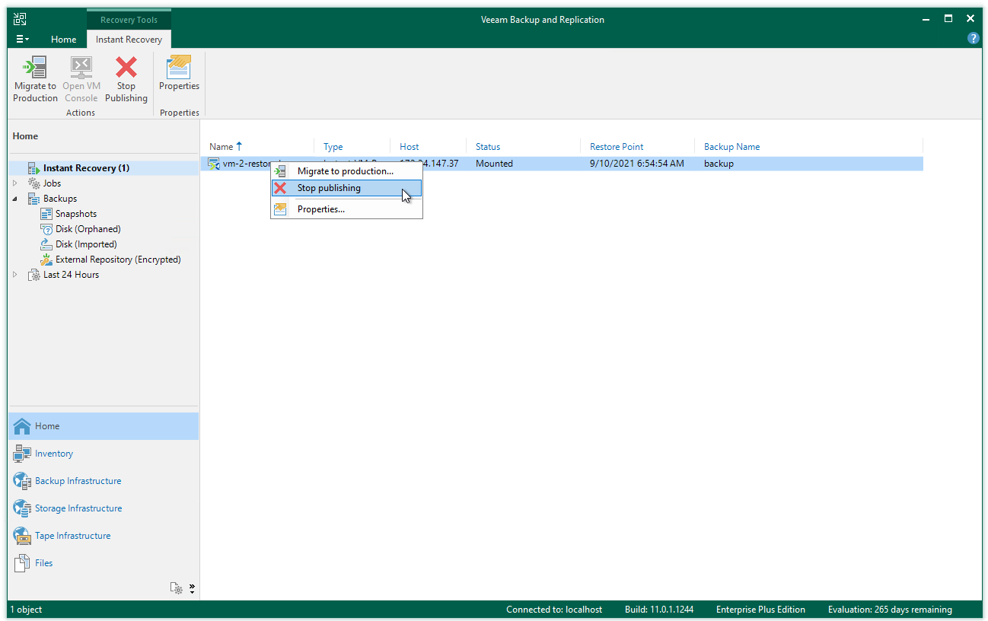Viewport: 988px width, 621px height.
Task: Click the Open VM Console ribbon icon
Action: pyautogui.click(x=81, y=67)
